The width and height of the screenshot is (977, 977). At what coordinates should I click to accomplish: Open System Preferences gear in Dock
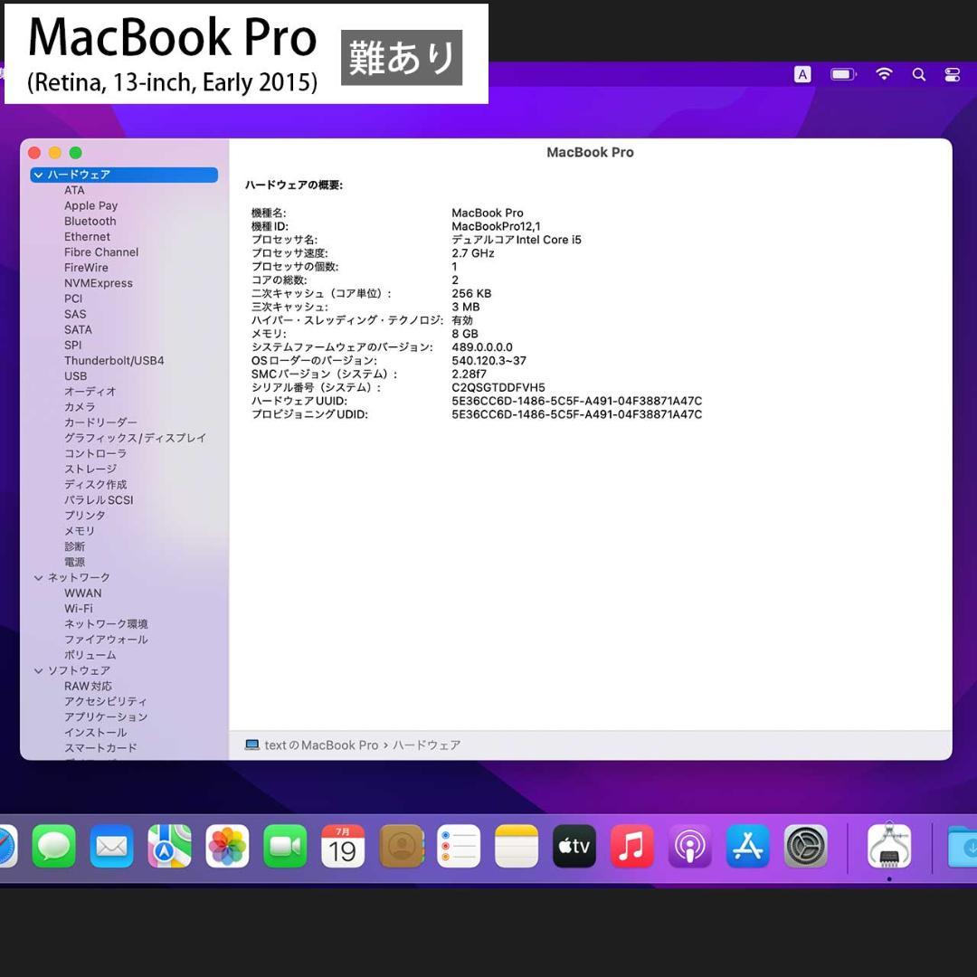click(806, 846)
